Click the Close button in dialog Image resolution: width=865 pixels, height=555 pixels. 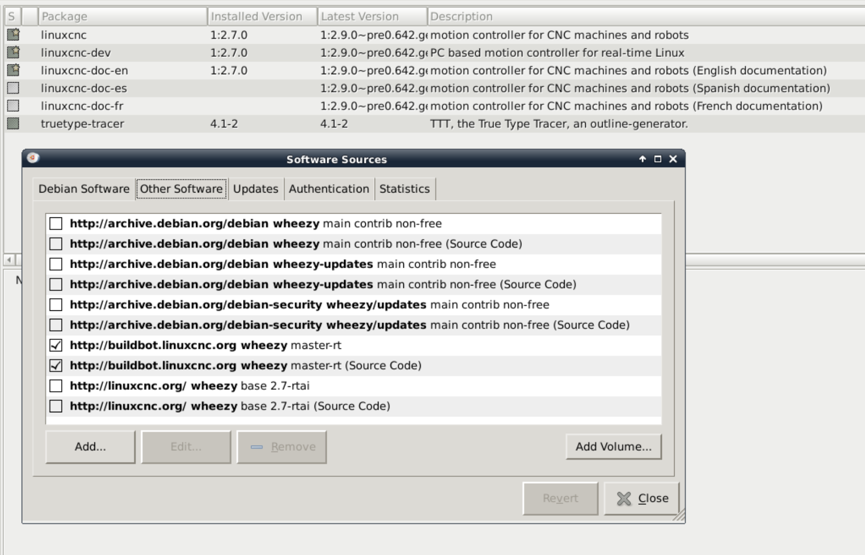click(642, 498)
